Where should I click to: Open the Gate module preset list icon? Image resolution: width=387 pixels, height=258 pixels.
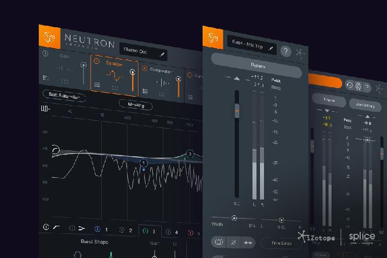46,78
